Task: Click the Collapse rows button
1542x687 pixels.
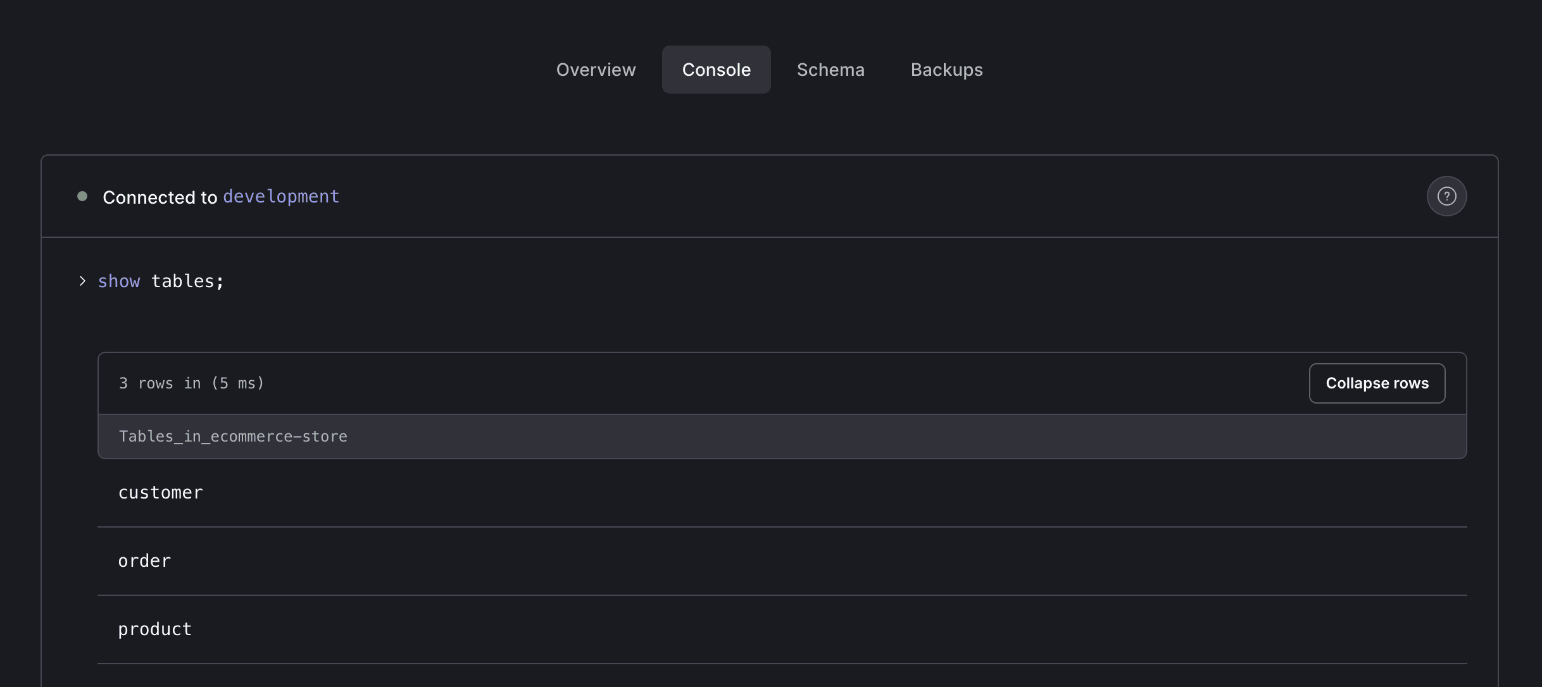Action: tap(1377, 383)
